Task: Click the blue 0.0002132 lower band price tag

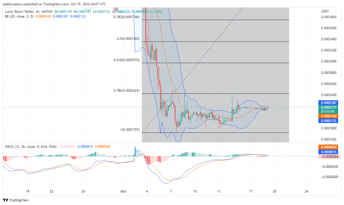Action: 328,121
